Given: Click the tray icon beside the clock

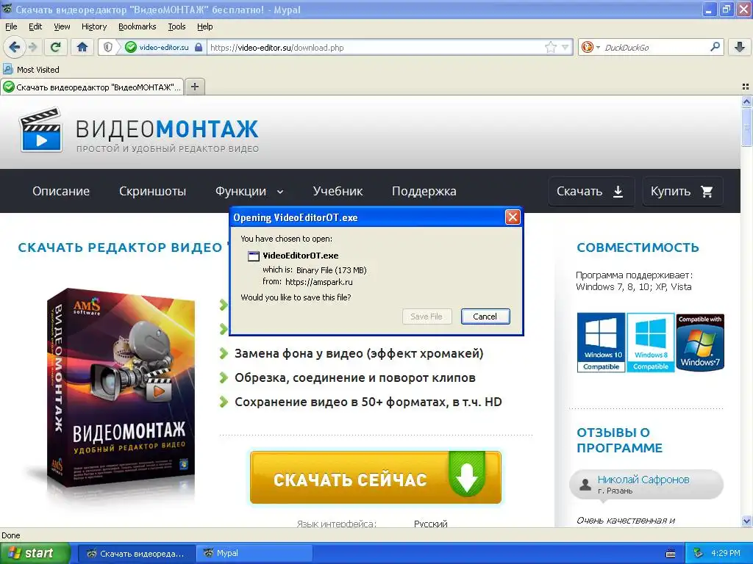Looking at the screenshot, I should (699, 554).
